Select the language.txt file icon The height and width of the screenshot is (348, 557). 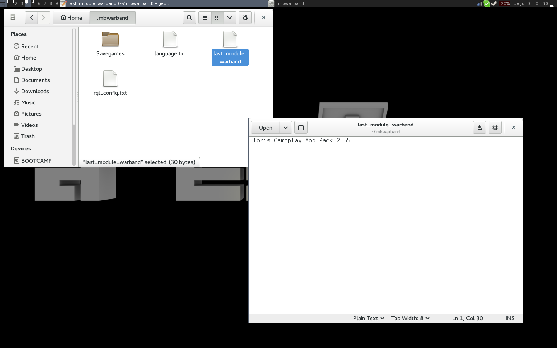170,39
